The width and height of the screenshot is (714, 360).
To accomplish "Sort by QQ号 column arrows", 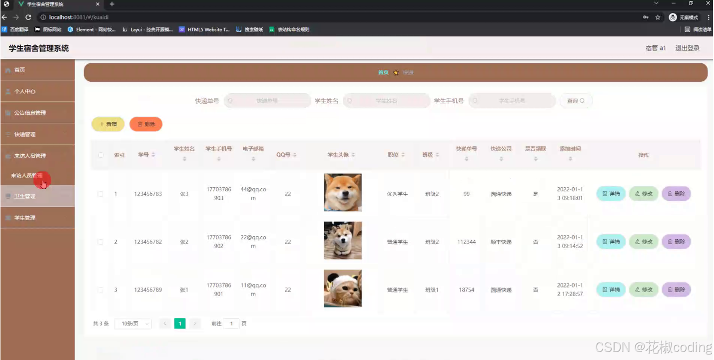I will tap(295, 155).
